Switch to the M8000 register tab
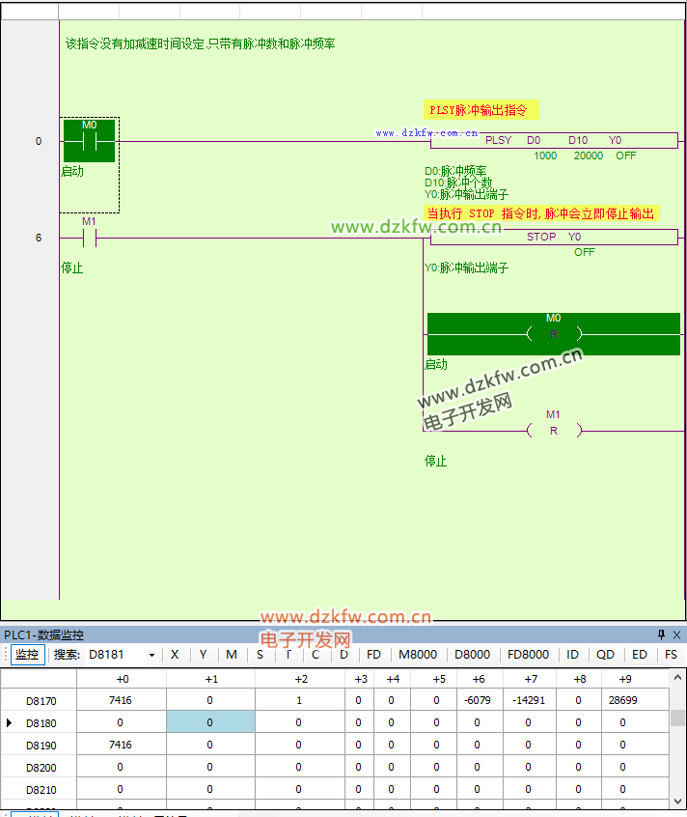687x817 pixels. (418, 655)
